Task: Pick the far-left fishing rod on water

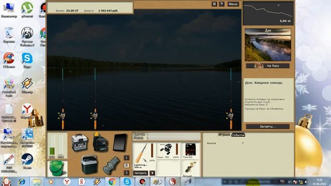Action: 63,99
